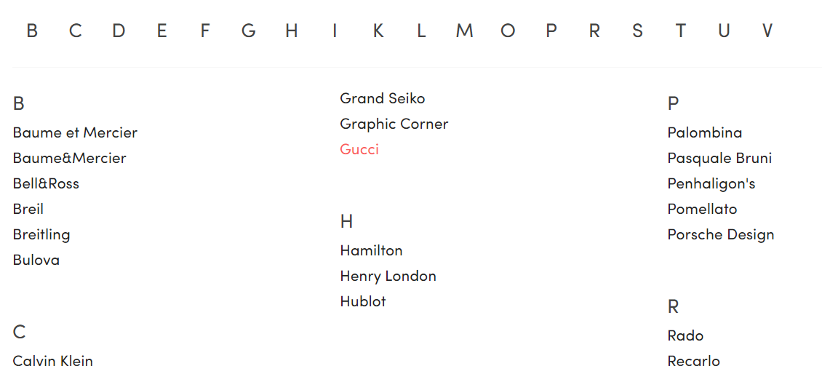Open the Baume et Mercier brand page
Image resolution: width=822 pixels, height=366 pixels.
click(75, 132)
